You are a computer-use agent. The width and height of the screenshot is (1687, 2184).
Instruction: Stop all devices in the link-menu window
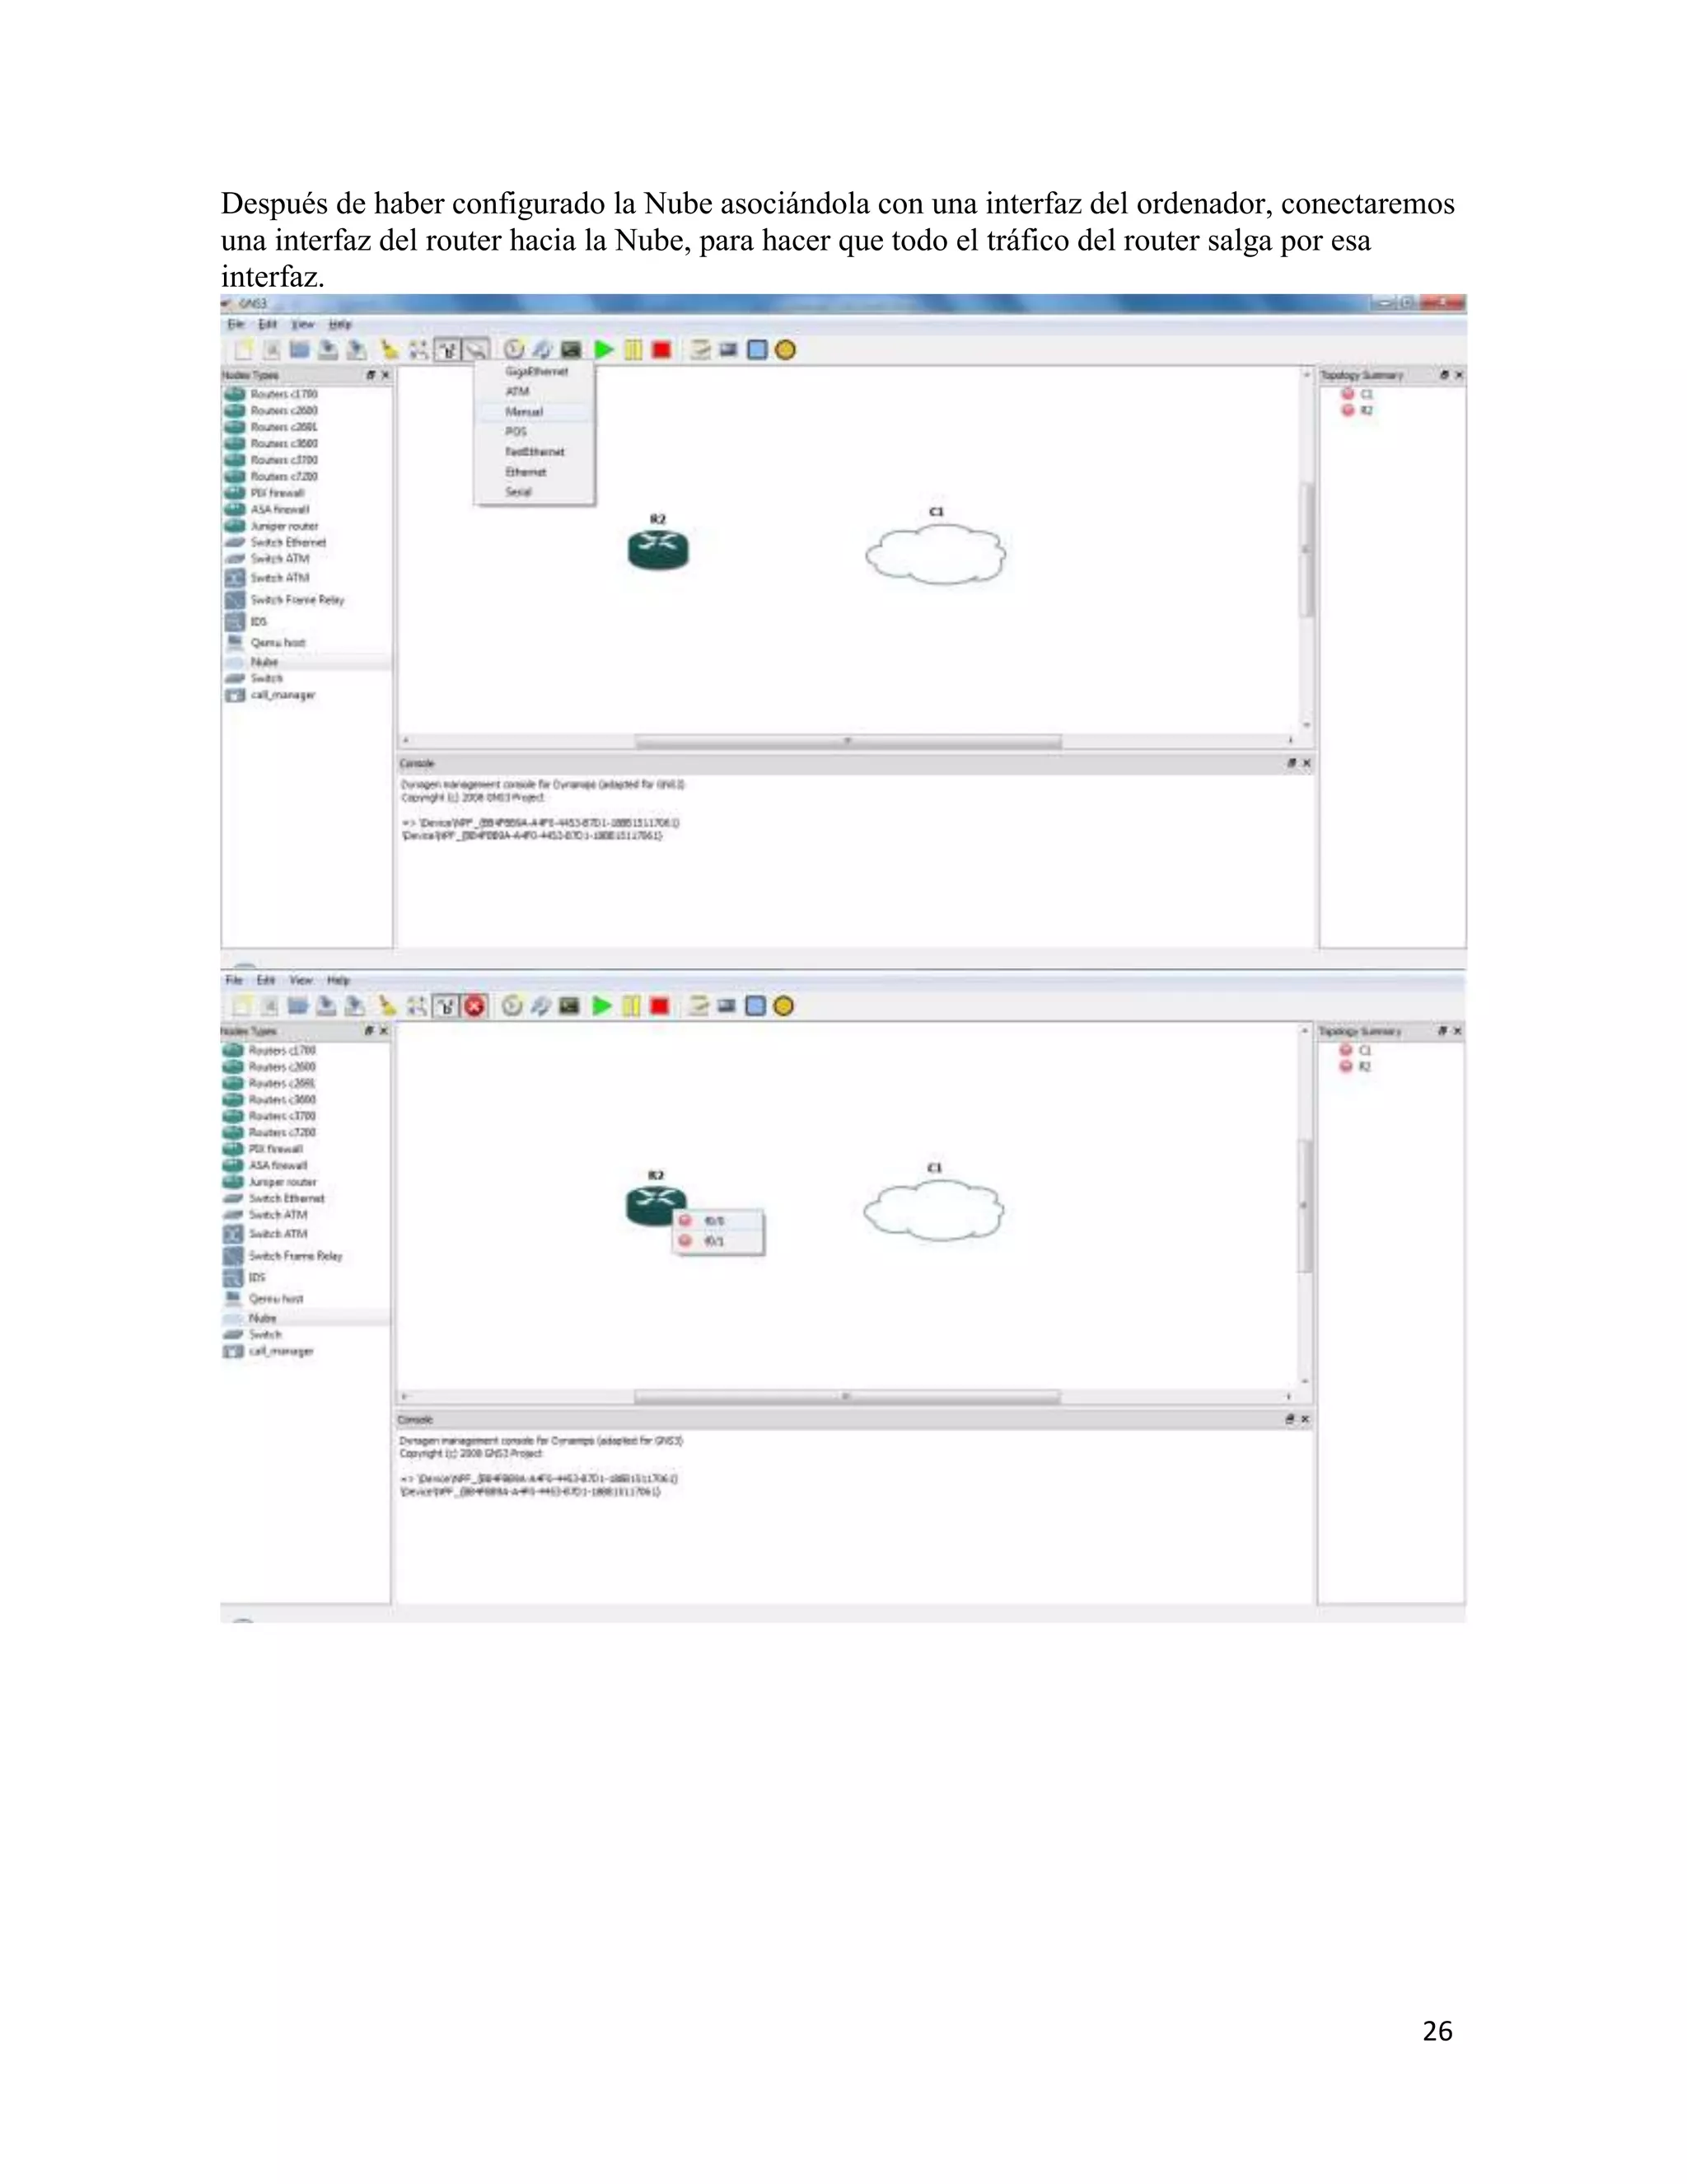coord(661,350)
